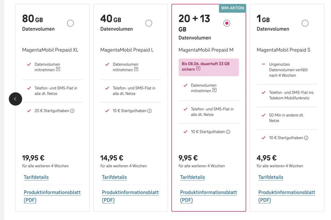This screenshot has width=331, height=220.
Task: Click the selected 20 + 13 GB radio button
Action: point(227,23)
